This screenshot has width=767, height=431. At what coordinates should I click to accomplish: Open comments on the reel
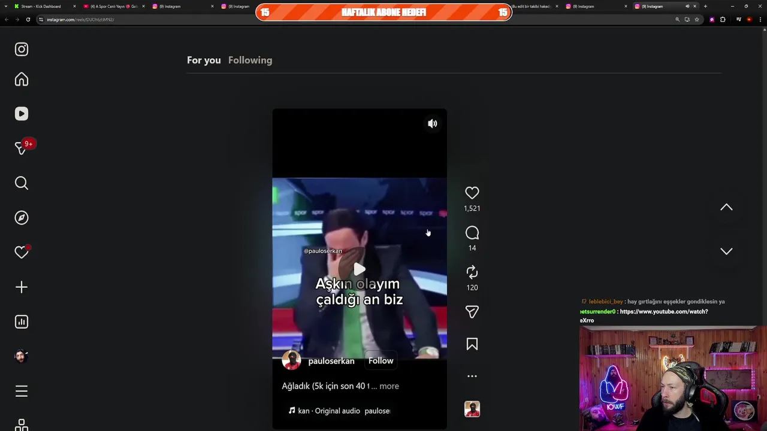click(x=472, y=233)
